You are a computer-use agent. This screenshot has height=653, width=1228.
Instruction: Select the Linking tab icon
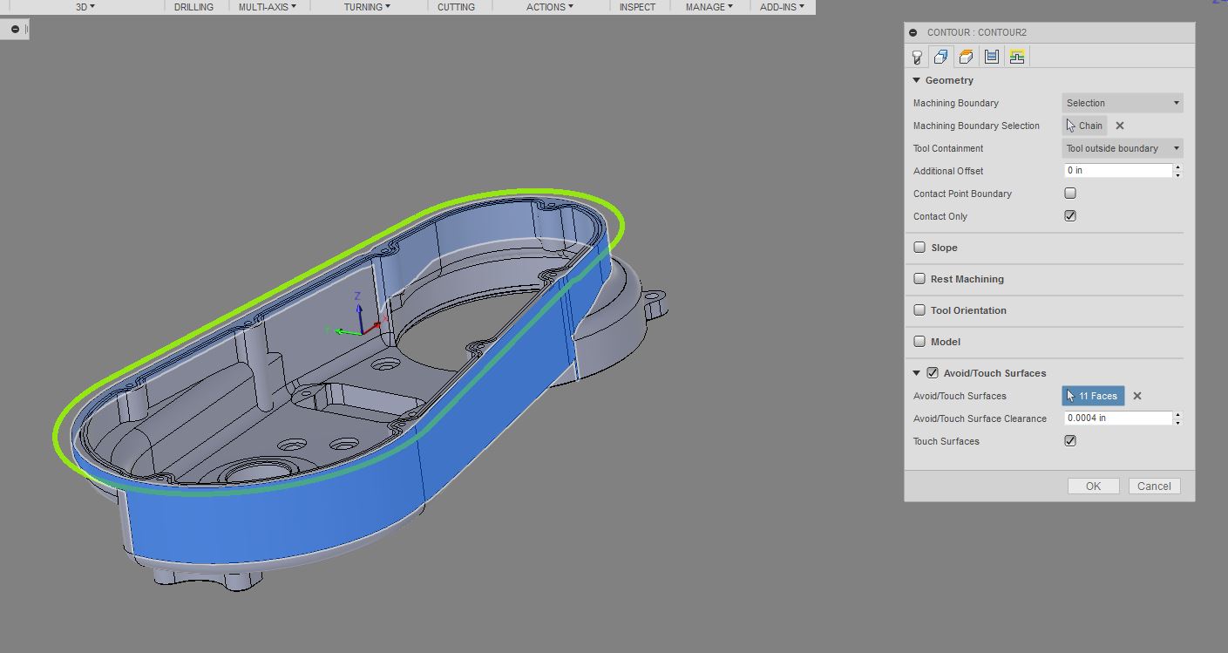pyautogui.click(x=1017, y=57)
